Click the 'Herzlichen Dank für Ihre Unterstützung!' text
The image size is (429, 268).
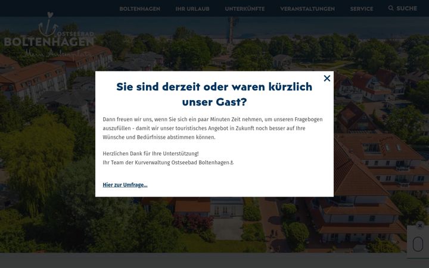tap(151, 154)
